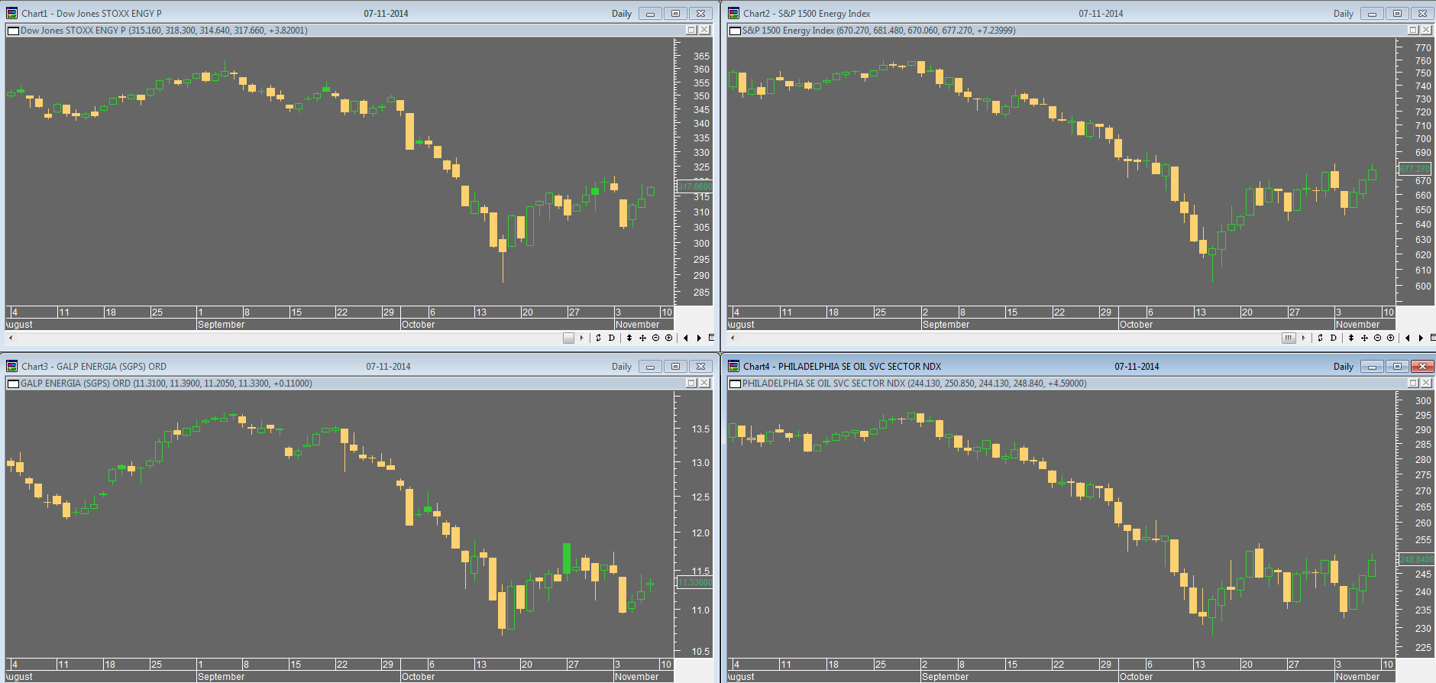1436x683 pixels.
Task: Click the Daily label in Chart4 title bar
Action: pos(1344,367)
